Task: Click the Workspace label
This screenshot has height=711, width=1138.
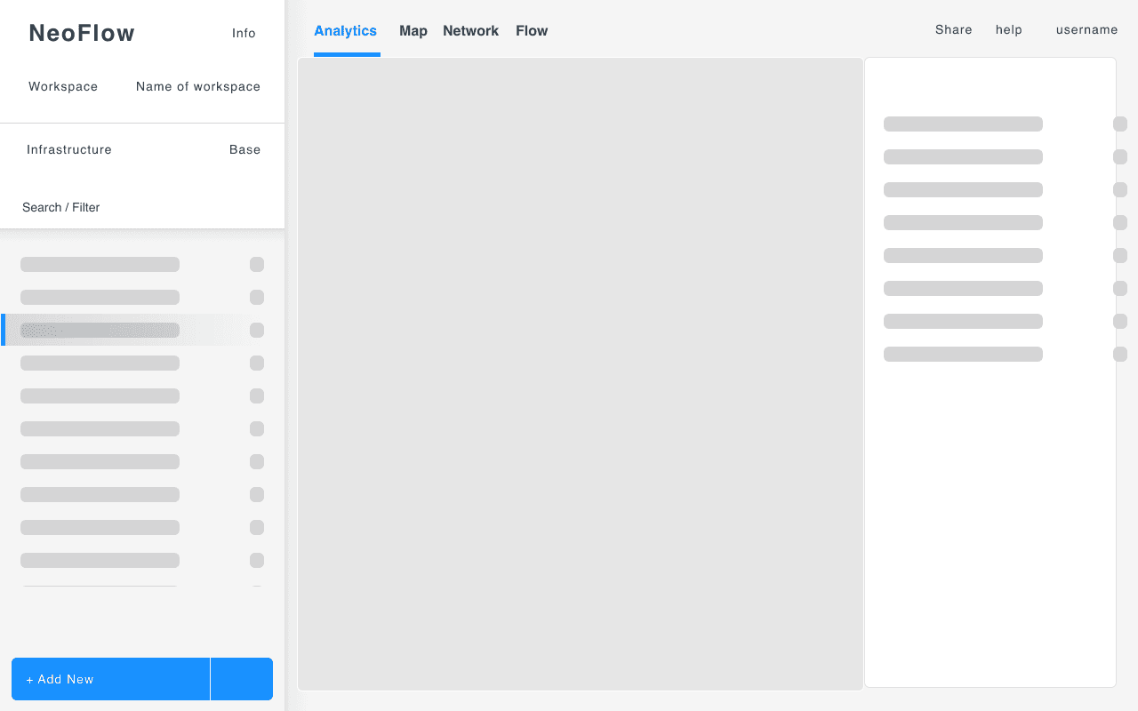Action: tap(63, 86)
